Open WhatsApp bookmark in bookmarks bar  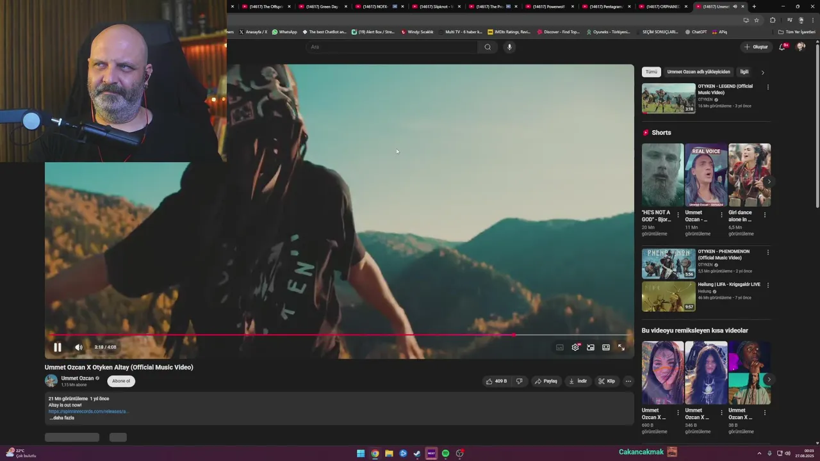point(284,31)
